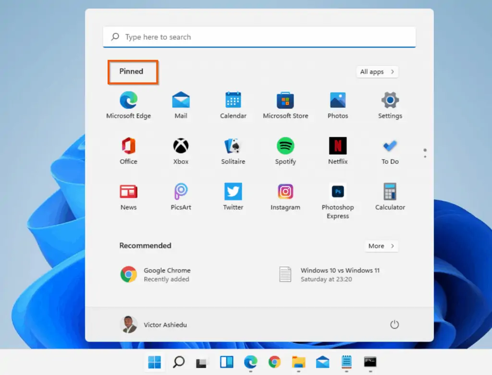Open taskbar Search magnifier
Image resolution: width=492 pixels, height=375 pixels.
(x=179, y=362)
